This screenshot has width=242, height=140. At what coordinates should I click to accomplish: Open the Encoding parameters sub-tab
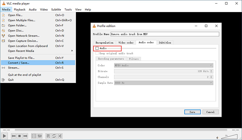click(111, 59)
